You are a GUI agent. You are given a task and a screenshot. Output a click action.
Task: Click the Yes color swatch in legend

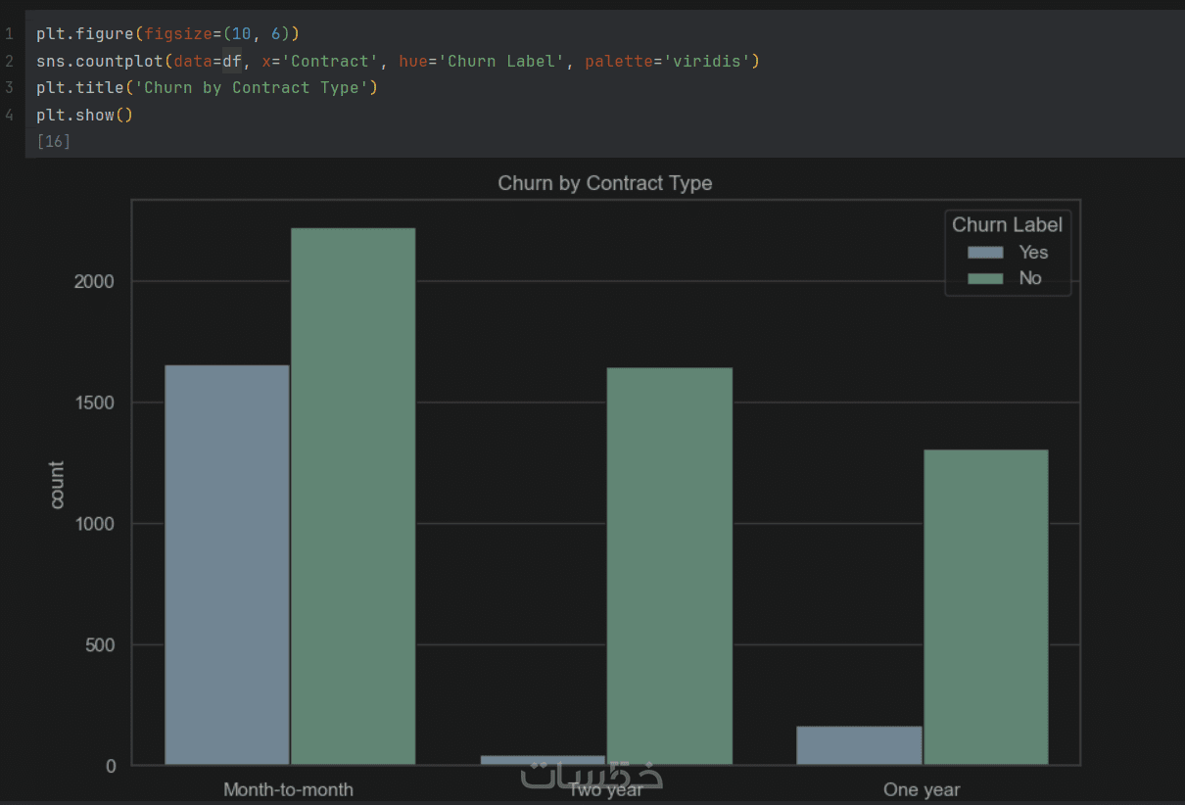tap(985, 253)
